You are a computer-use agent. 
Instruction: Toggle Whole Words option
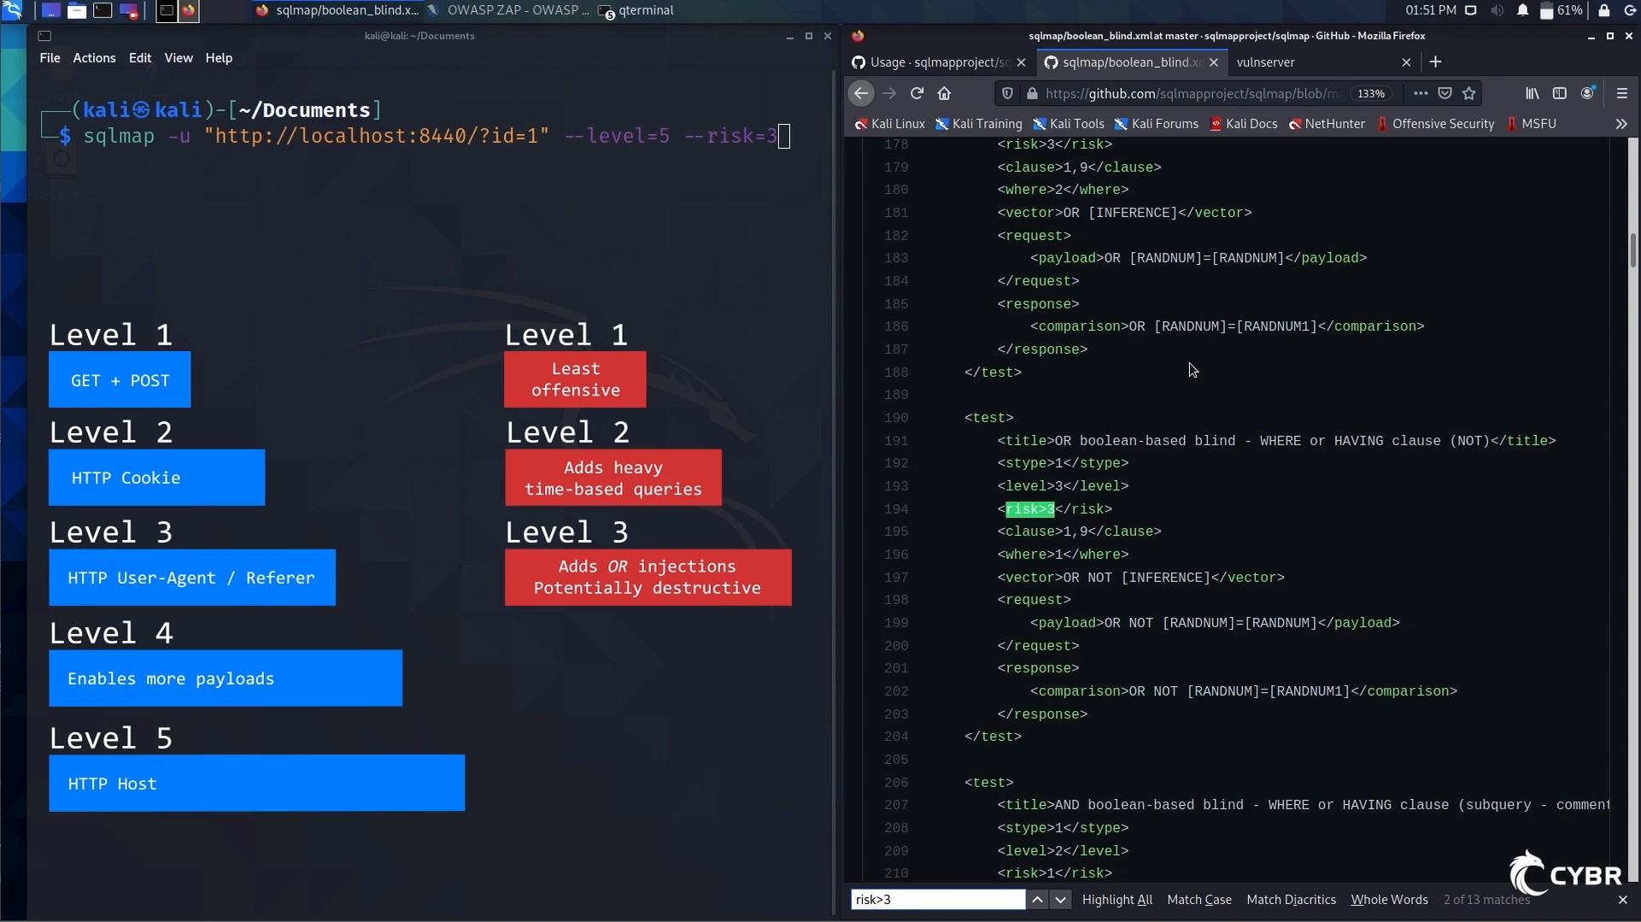(x=1389, y=900)
